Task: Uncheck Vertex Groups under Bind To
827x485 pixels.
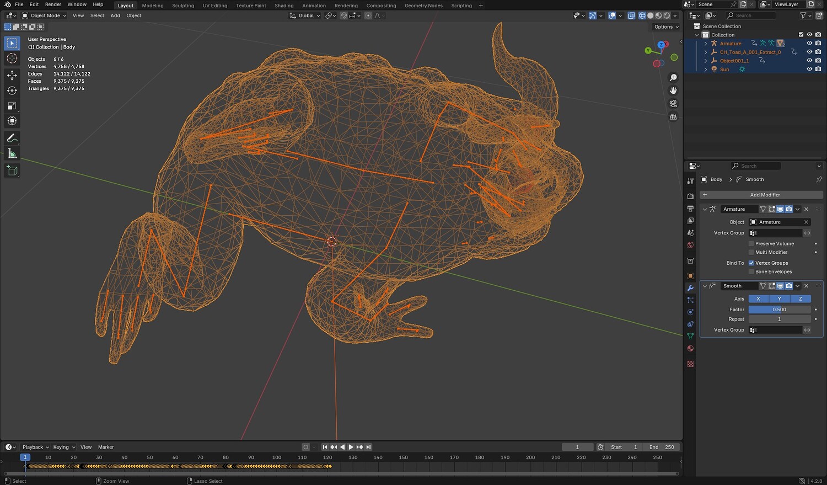Action: coord(751,263)
